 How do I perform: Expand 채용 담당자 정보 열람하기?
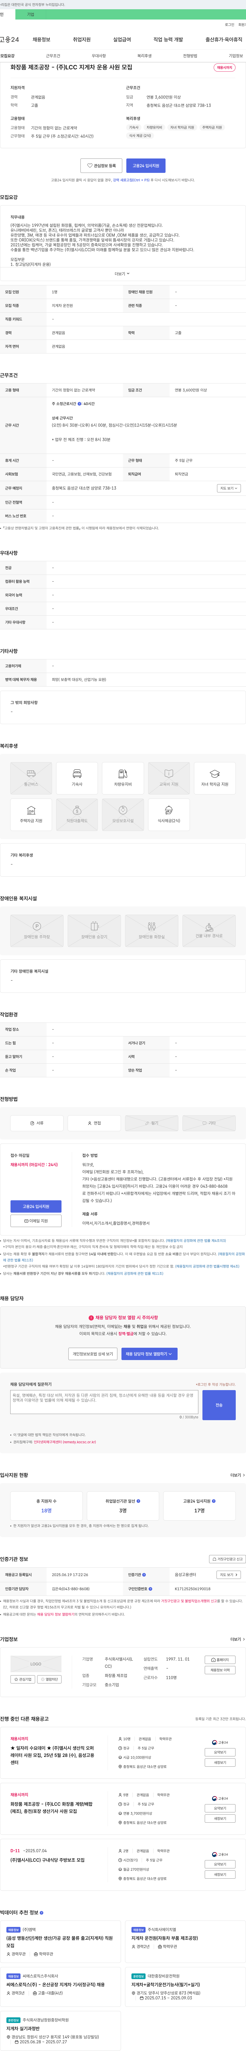(149, 1354)
